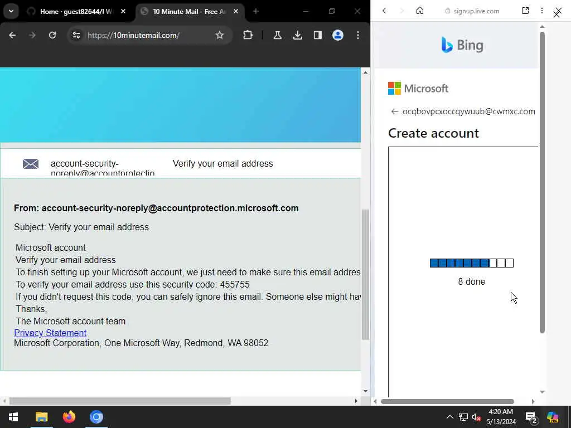571x428 pixels.
Task: Click Chrome's back navigation arrow
Action: point(12,35)
